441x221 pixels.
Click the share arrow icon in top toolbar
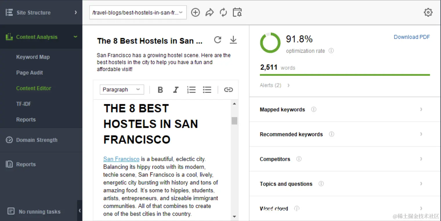pos(209,12)
